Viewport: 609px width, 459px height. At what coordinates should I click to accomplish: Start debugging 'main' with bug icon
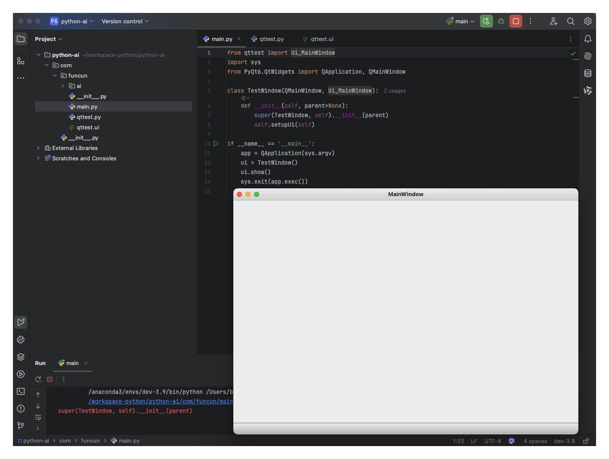click(501, 21)
